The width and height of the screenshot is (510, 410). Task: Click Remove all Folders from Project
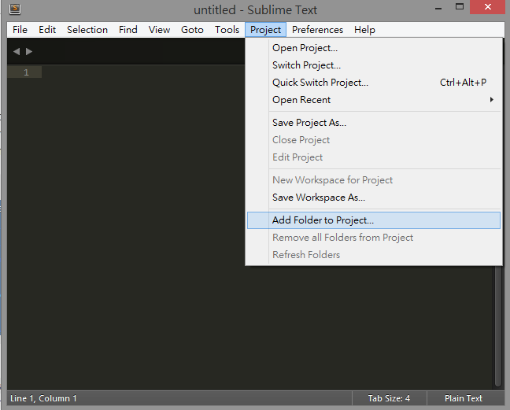(374, 238)
